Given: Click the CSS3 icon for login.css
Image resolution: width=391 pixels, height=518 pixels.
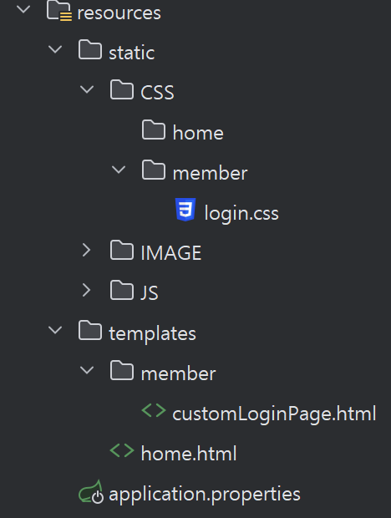Looking at the screenshot, I should click(185, 210).
